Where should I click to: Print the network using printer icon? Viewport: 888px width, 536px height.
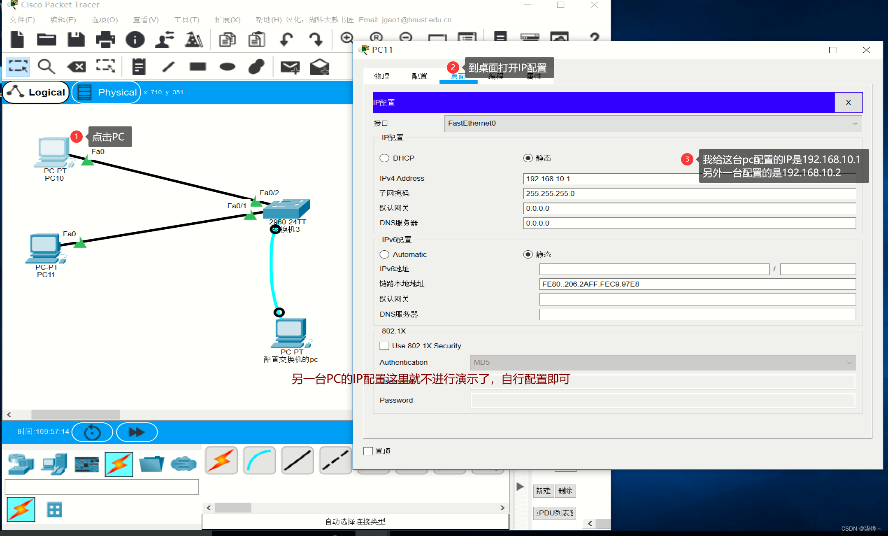[x=105, y=40]
